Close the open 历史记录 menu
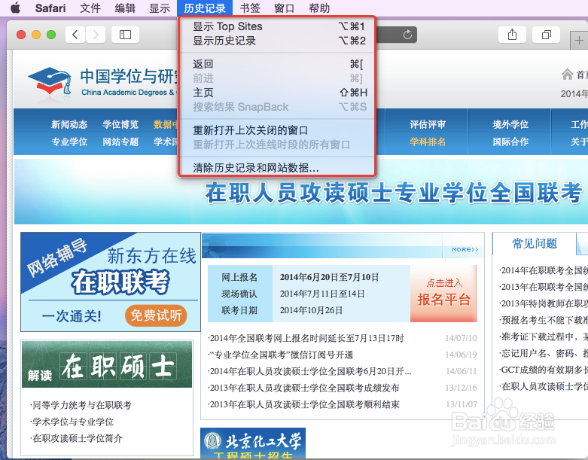 205,8
